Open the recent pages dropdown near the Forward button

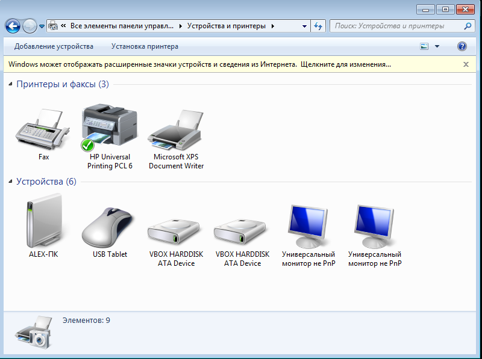click(x=42, y=26)
